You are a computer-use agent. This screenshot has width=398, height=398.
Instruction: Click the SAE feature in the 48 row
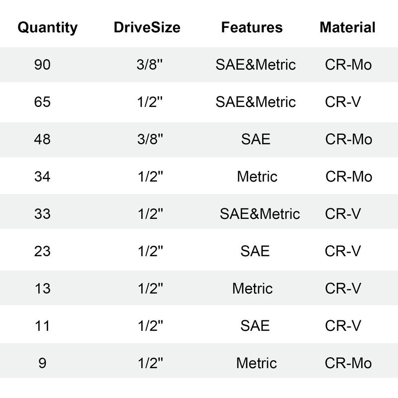tap(256, 139)
